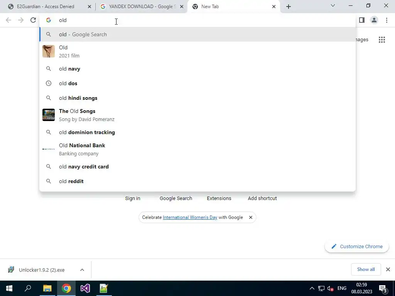Open a new tab with plus button
The image size is (395, 296).
[289, 7]
